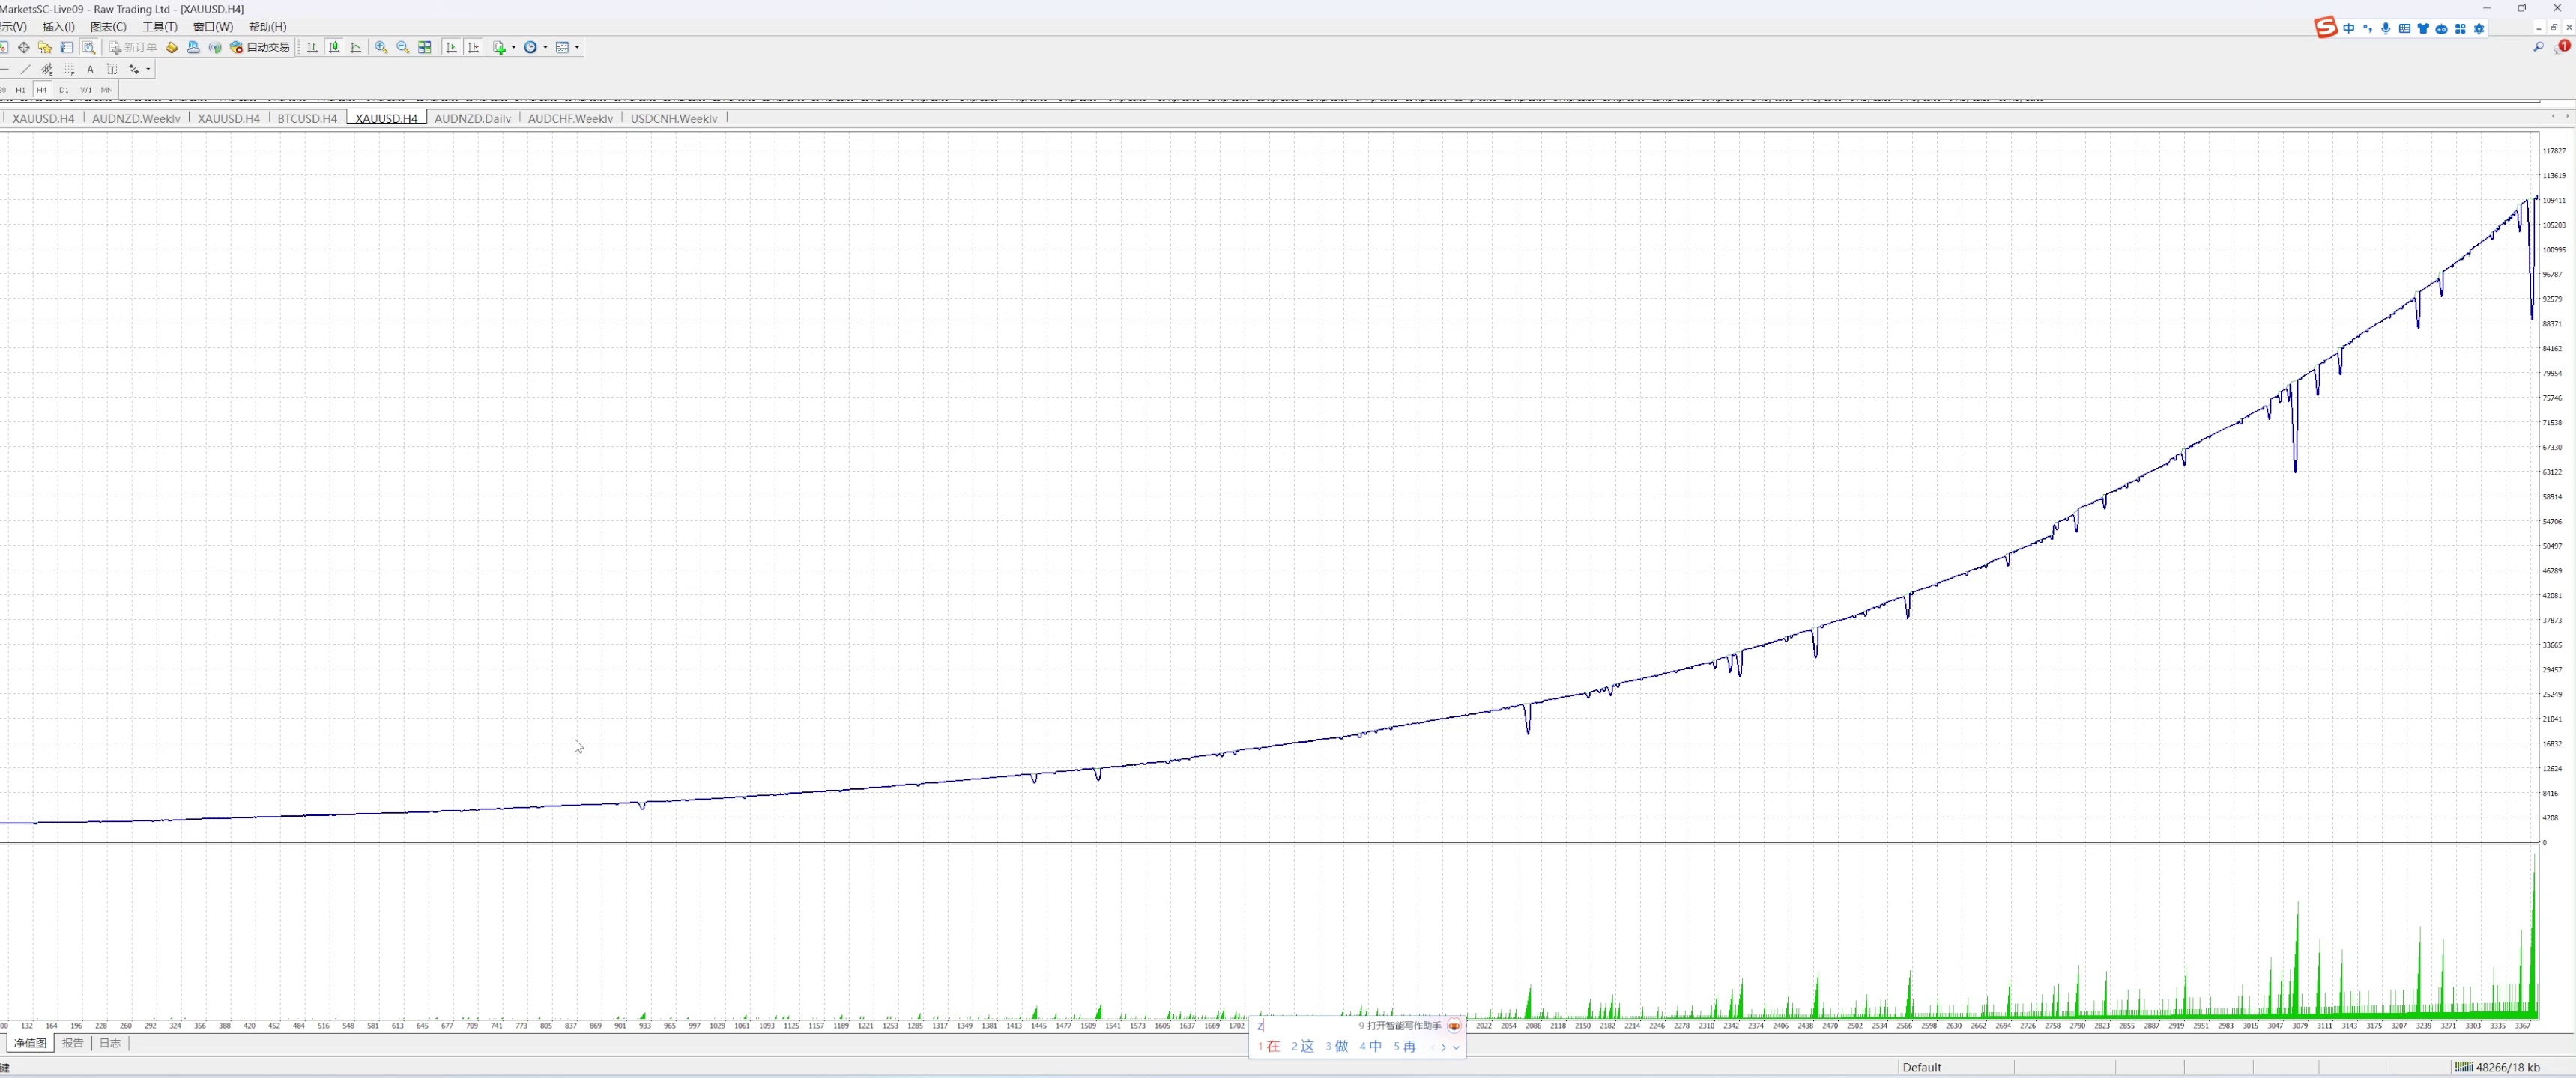2576x1078 pixels.
Task: Expand the chart templates dropdown arrow
Action: click(x=577, y=48)
